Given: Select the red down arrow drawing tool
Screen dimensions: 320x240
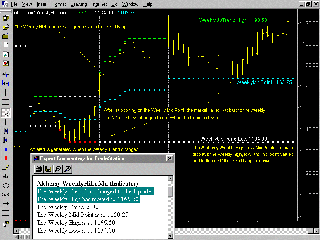Looking at the screenshot, I should tap(6, 158).
